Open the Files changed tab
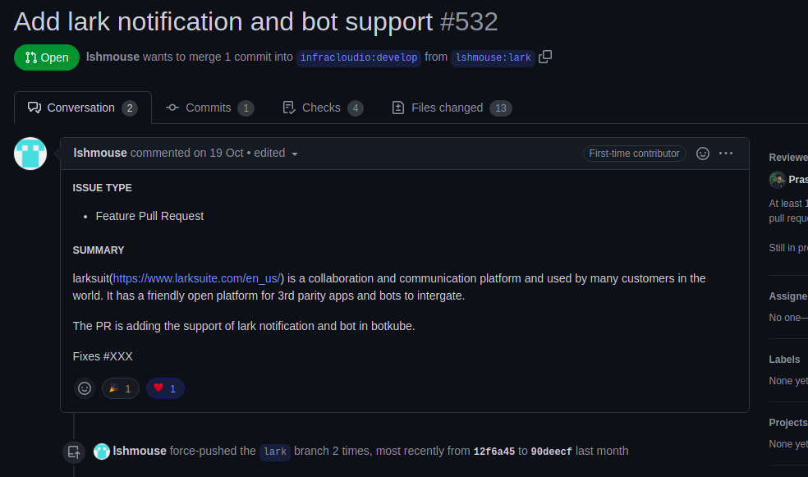 click(451, 108)
